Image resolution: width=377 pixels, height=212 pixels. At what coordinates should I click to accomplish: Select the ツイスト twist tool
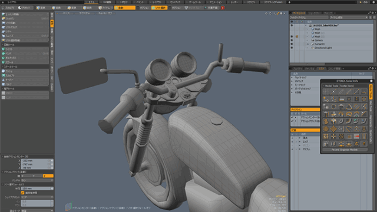(25, 49)
